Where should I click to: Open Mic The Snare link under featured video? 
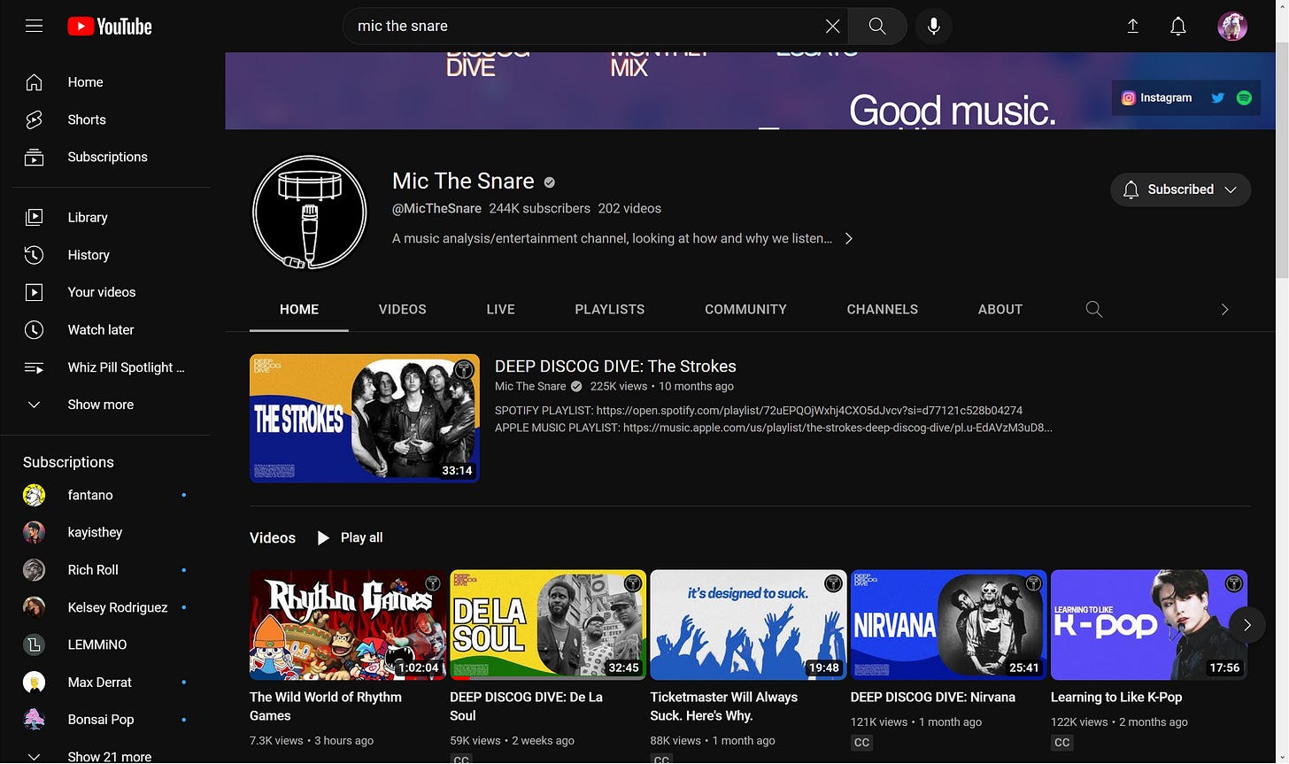point(530,386)
